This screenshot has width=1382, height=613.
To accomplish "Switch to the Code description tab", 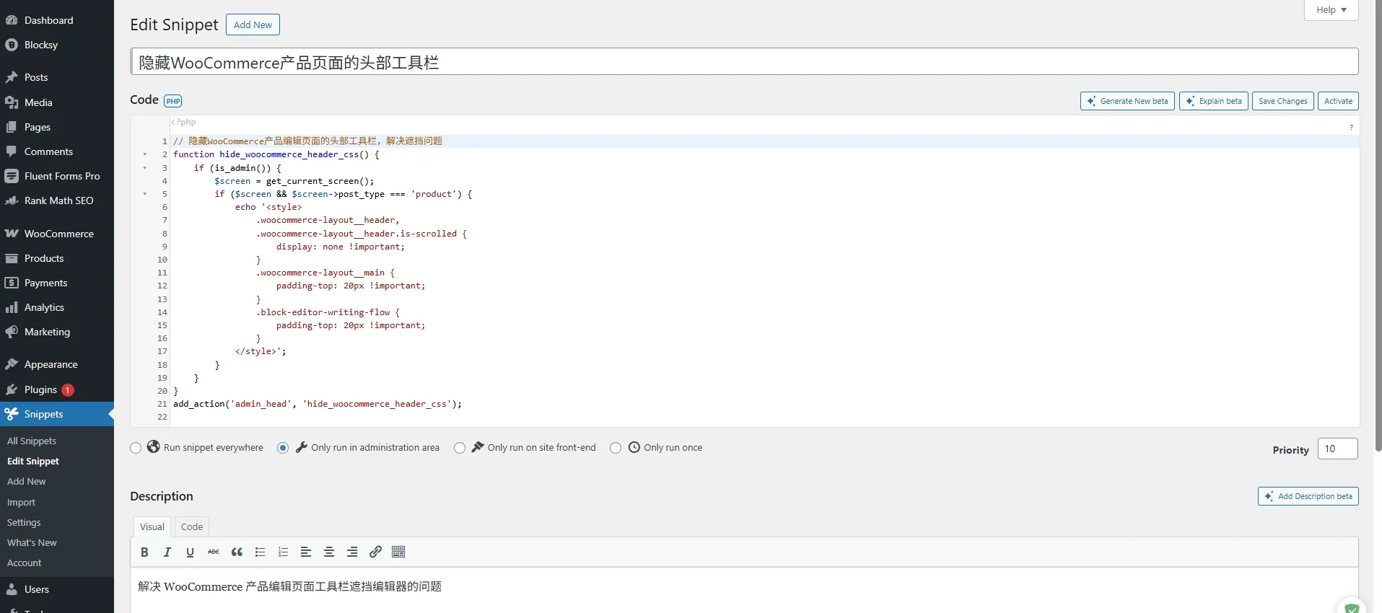I will point(192,527).
